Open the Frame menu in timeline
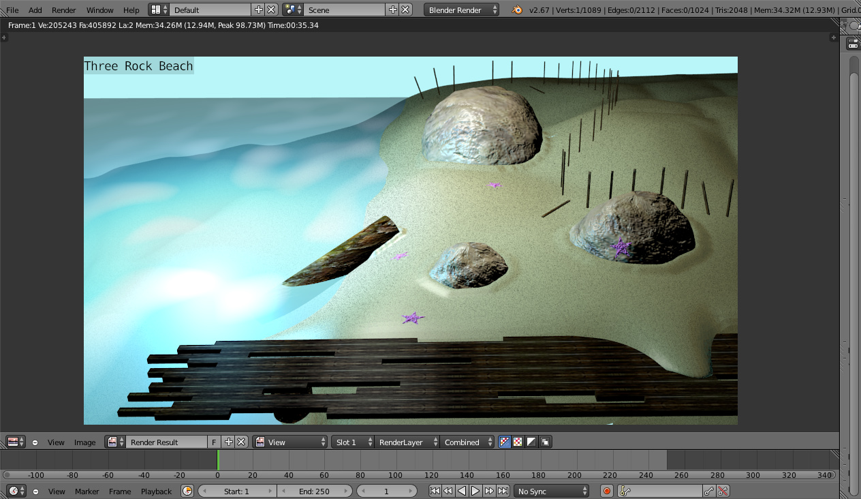 point(120,492)
